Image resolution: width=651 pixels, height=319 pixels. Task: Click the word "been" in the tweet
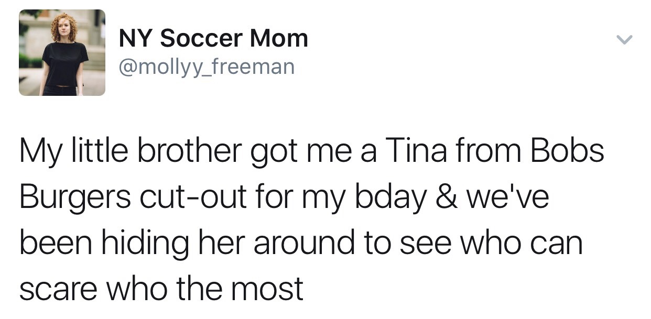pos(56,243)
